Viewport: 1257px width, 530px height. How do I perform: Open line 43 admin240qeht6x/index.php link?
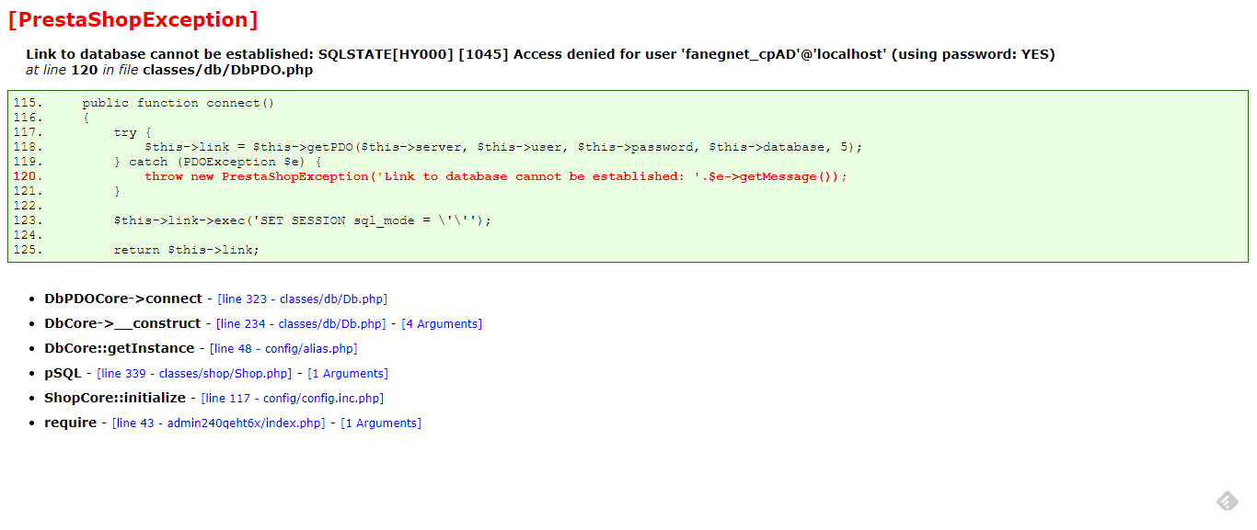(x=219, y=423)
